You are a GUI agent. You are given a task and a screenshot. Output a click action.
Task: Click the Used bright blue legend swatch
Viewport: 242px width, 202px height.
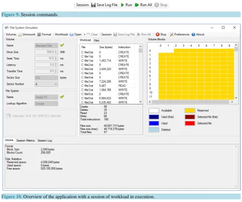click(x=154, y=123)
